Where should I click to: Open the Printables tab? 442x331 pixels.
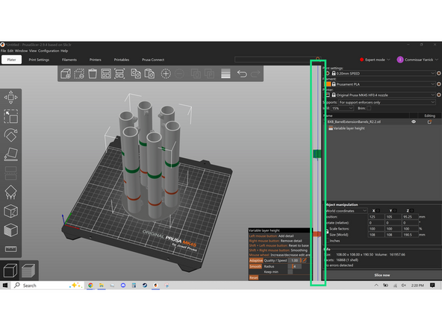[122, 60]
